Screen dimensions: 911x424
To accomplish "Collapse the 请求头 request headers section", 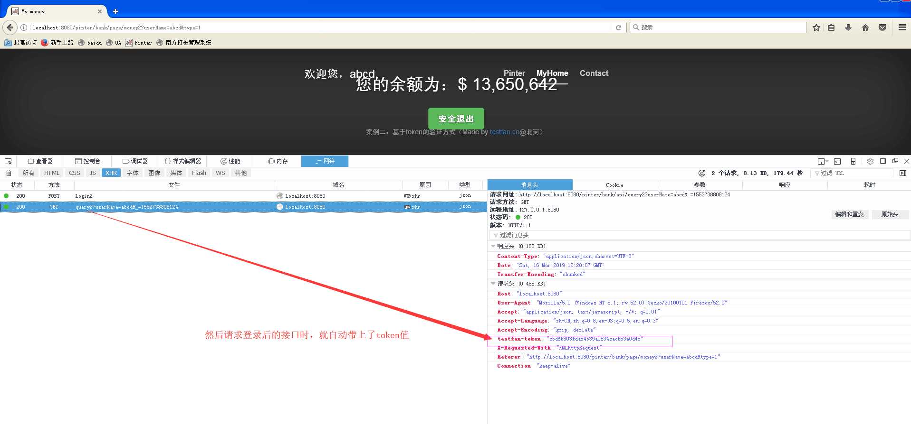I will (493, 284).
